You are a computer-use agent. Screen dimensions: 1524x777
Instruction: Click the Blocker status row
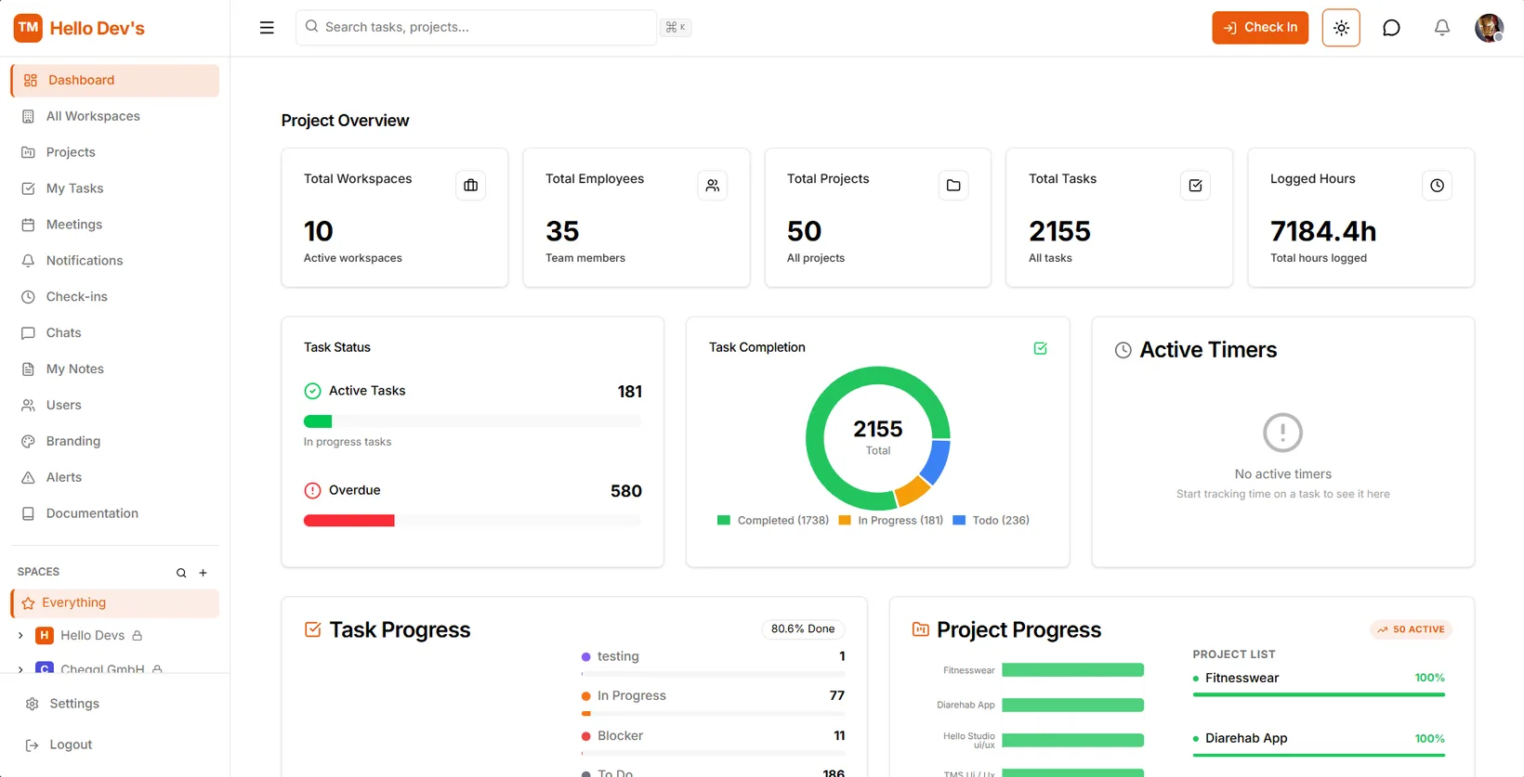713,741
